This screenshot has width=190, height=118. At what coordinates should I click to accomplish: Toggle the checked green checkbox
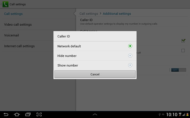pyautogui.click(x=183, y=41)
